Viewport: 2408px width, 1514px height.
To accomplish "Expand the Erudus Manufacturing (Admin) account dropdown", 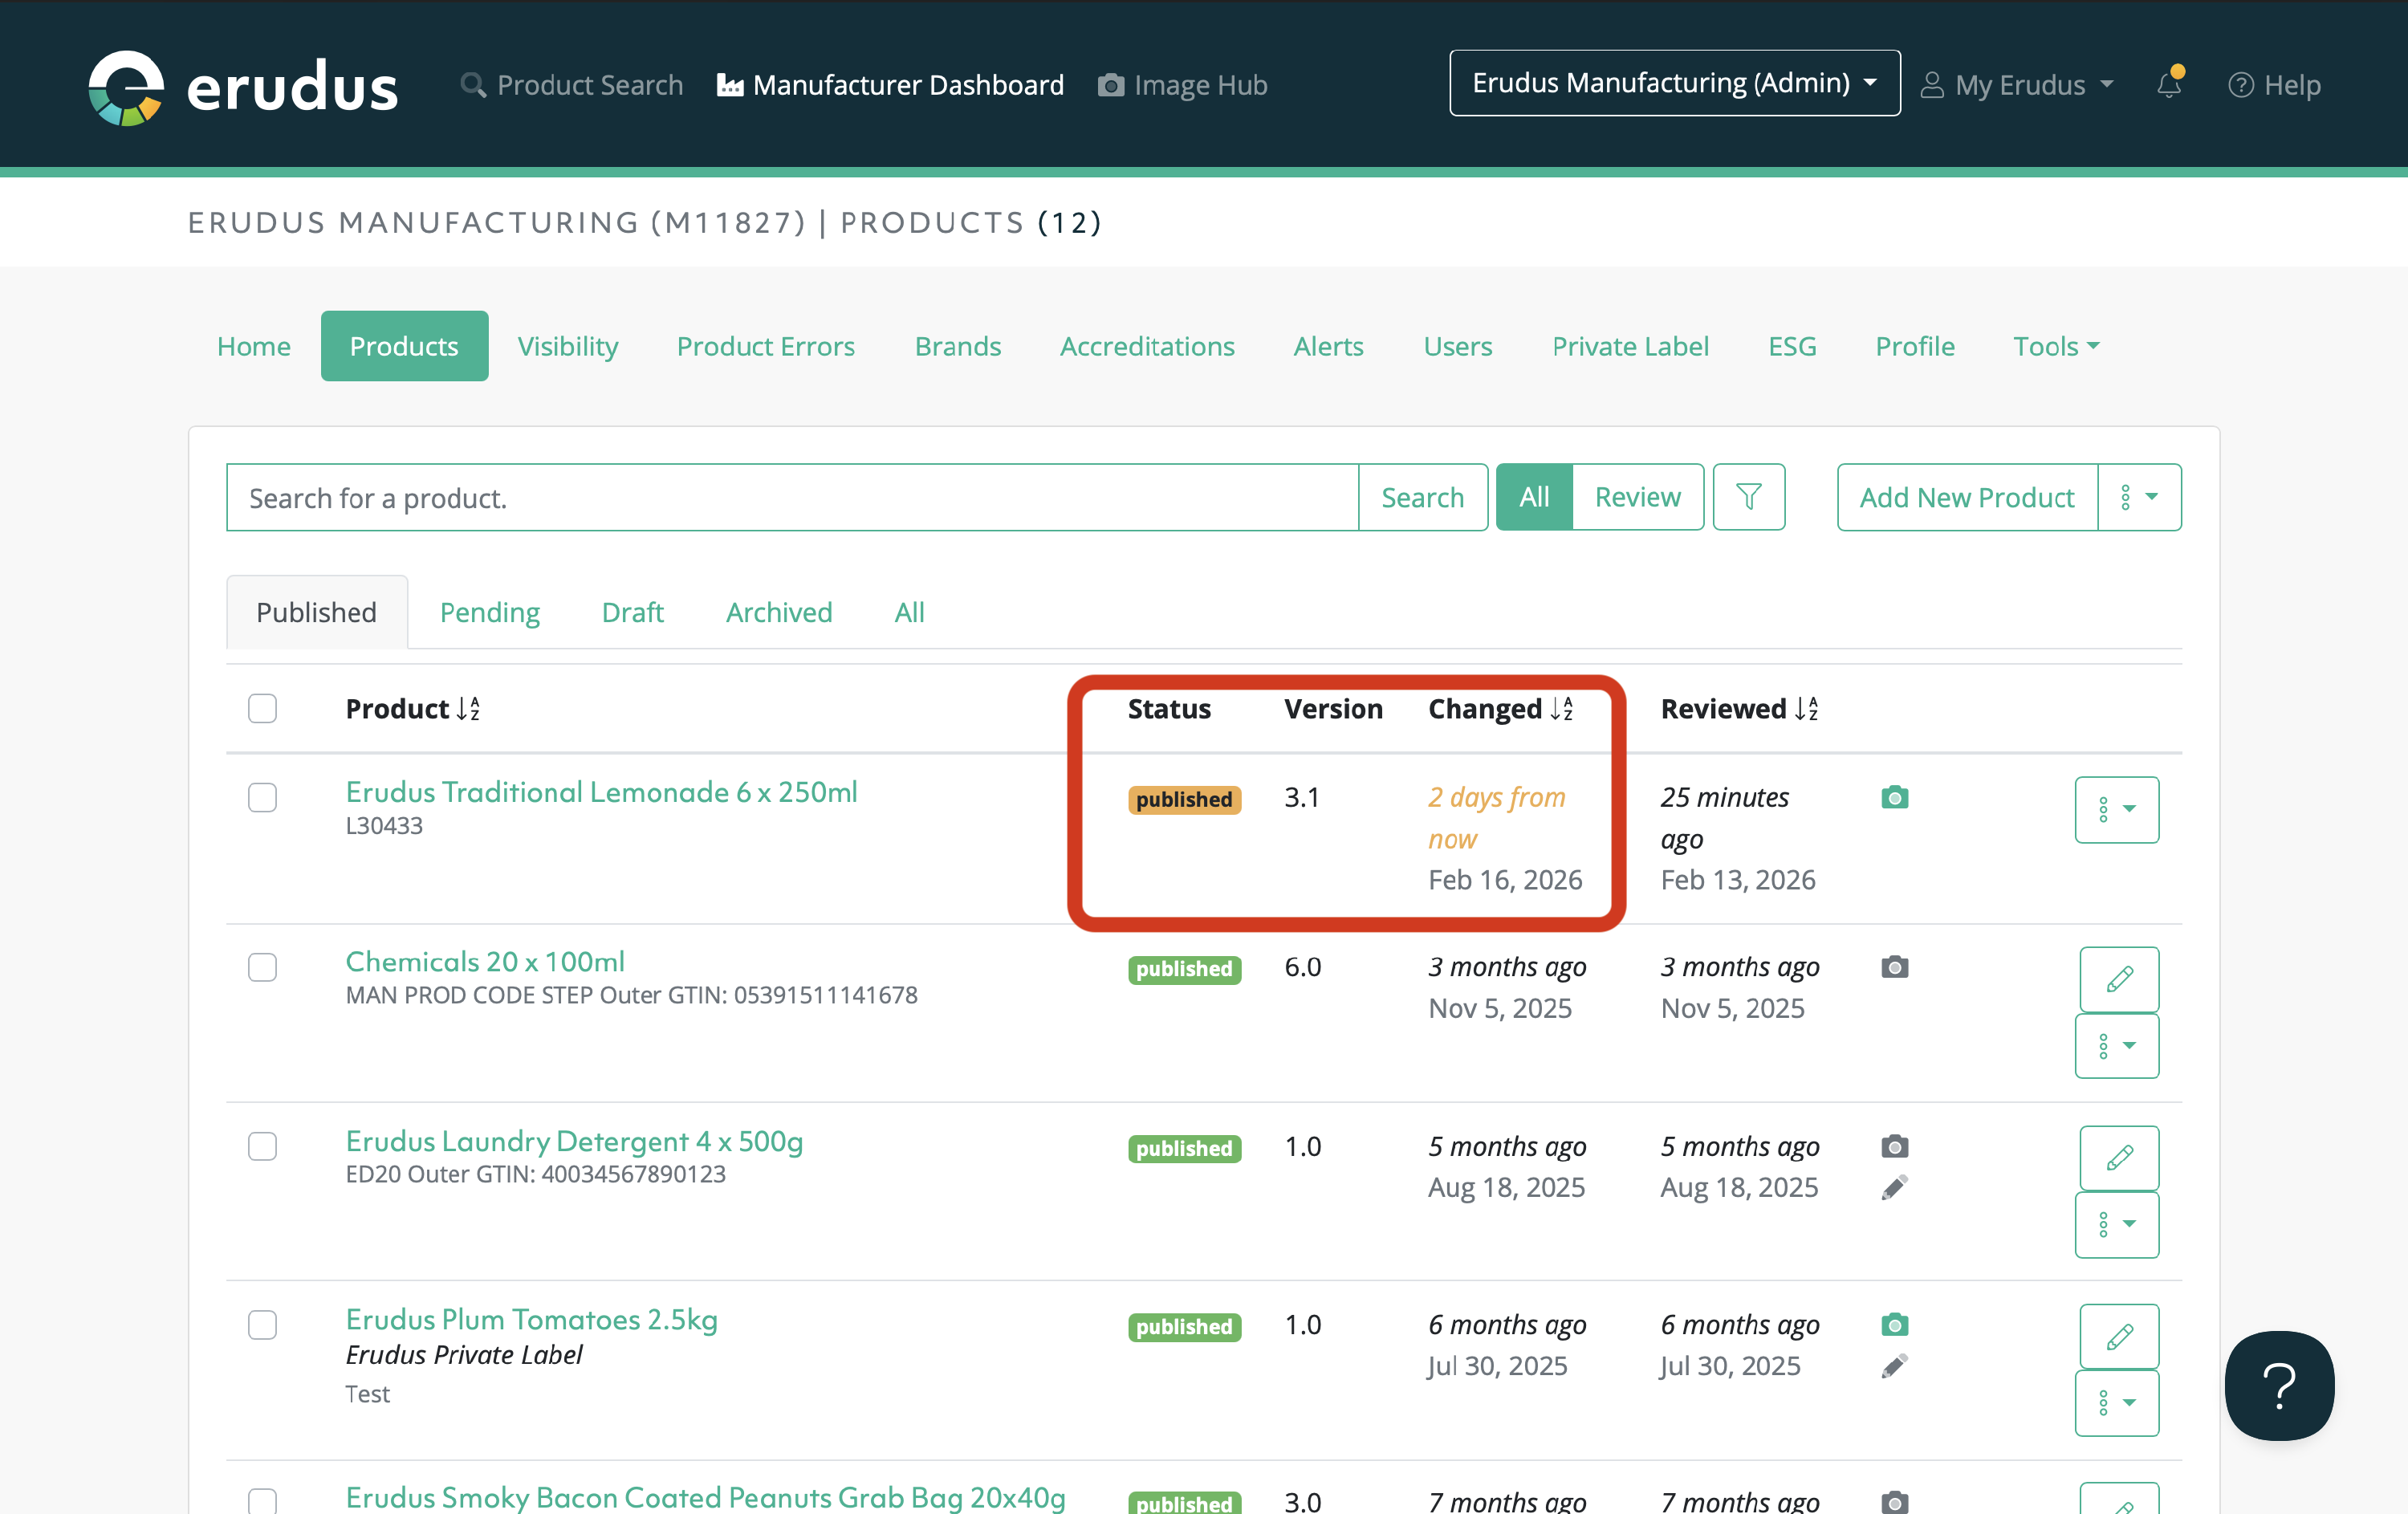I will point(1674,83).
